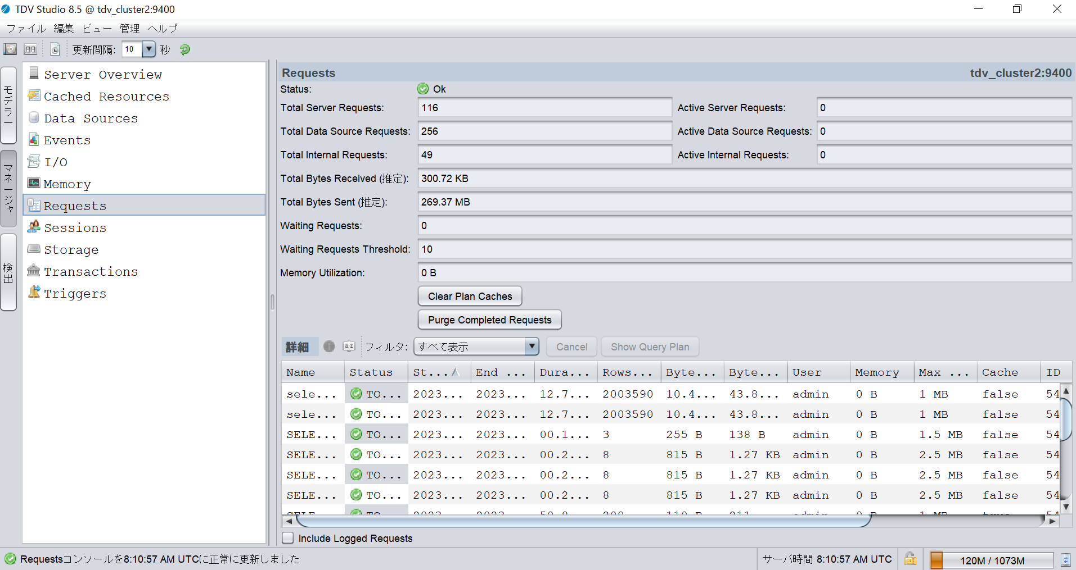Open the 編集 menu

click(x=64, y=29)
